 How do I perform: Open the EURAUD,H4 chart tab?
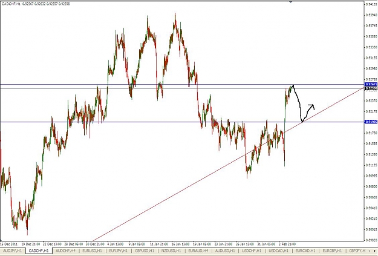198,251
